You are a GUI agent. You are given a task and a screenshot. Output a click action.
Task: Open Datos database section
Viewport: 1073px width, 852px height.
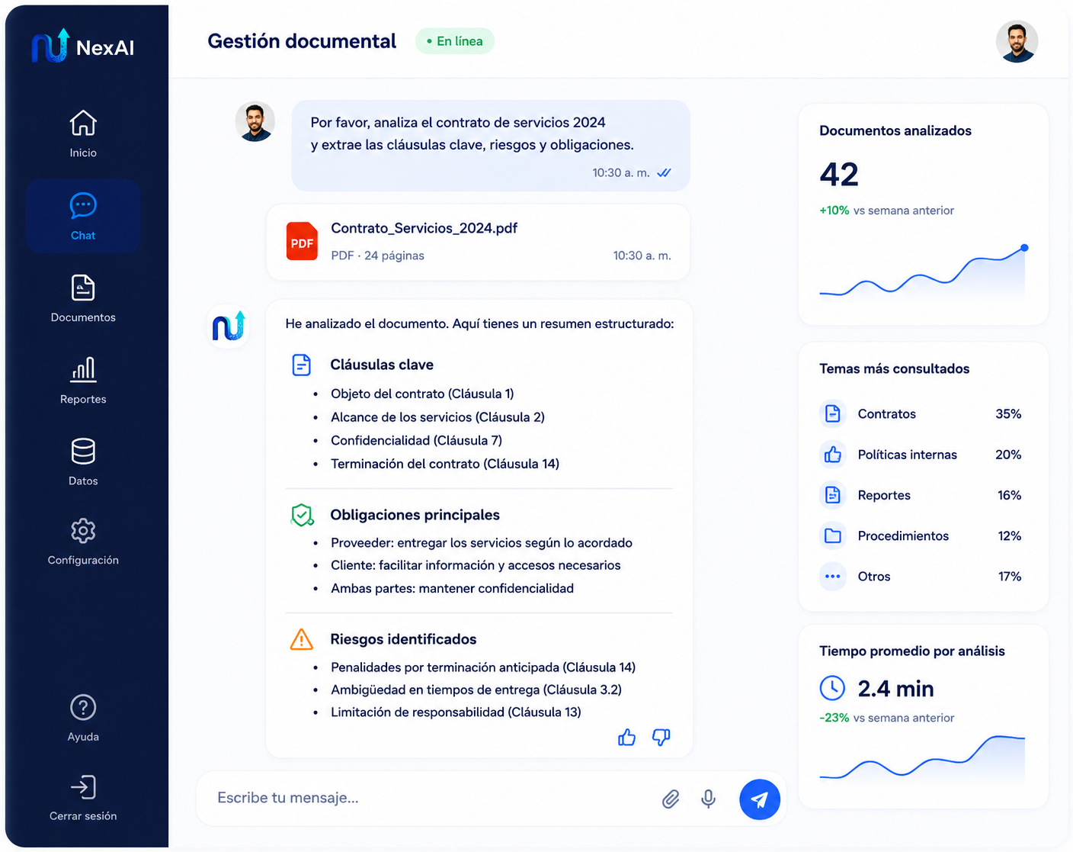pyautogui.click(x=83, y=461)
